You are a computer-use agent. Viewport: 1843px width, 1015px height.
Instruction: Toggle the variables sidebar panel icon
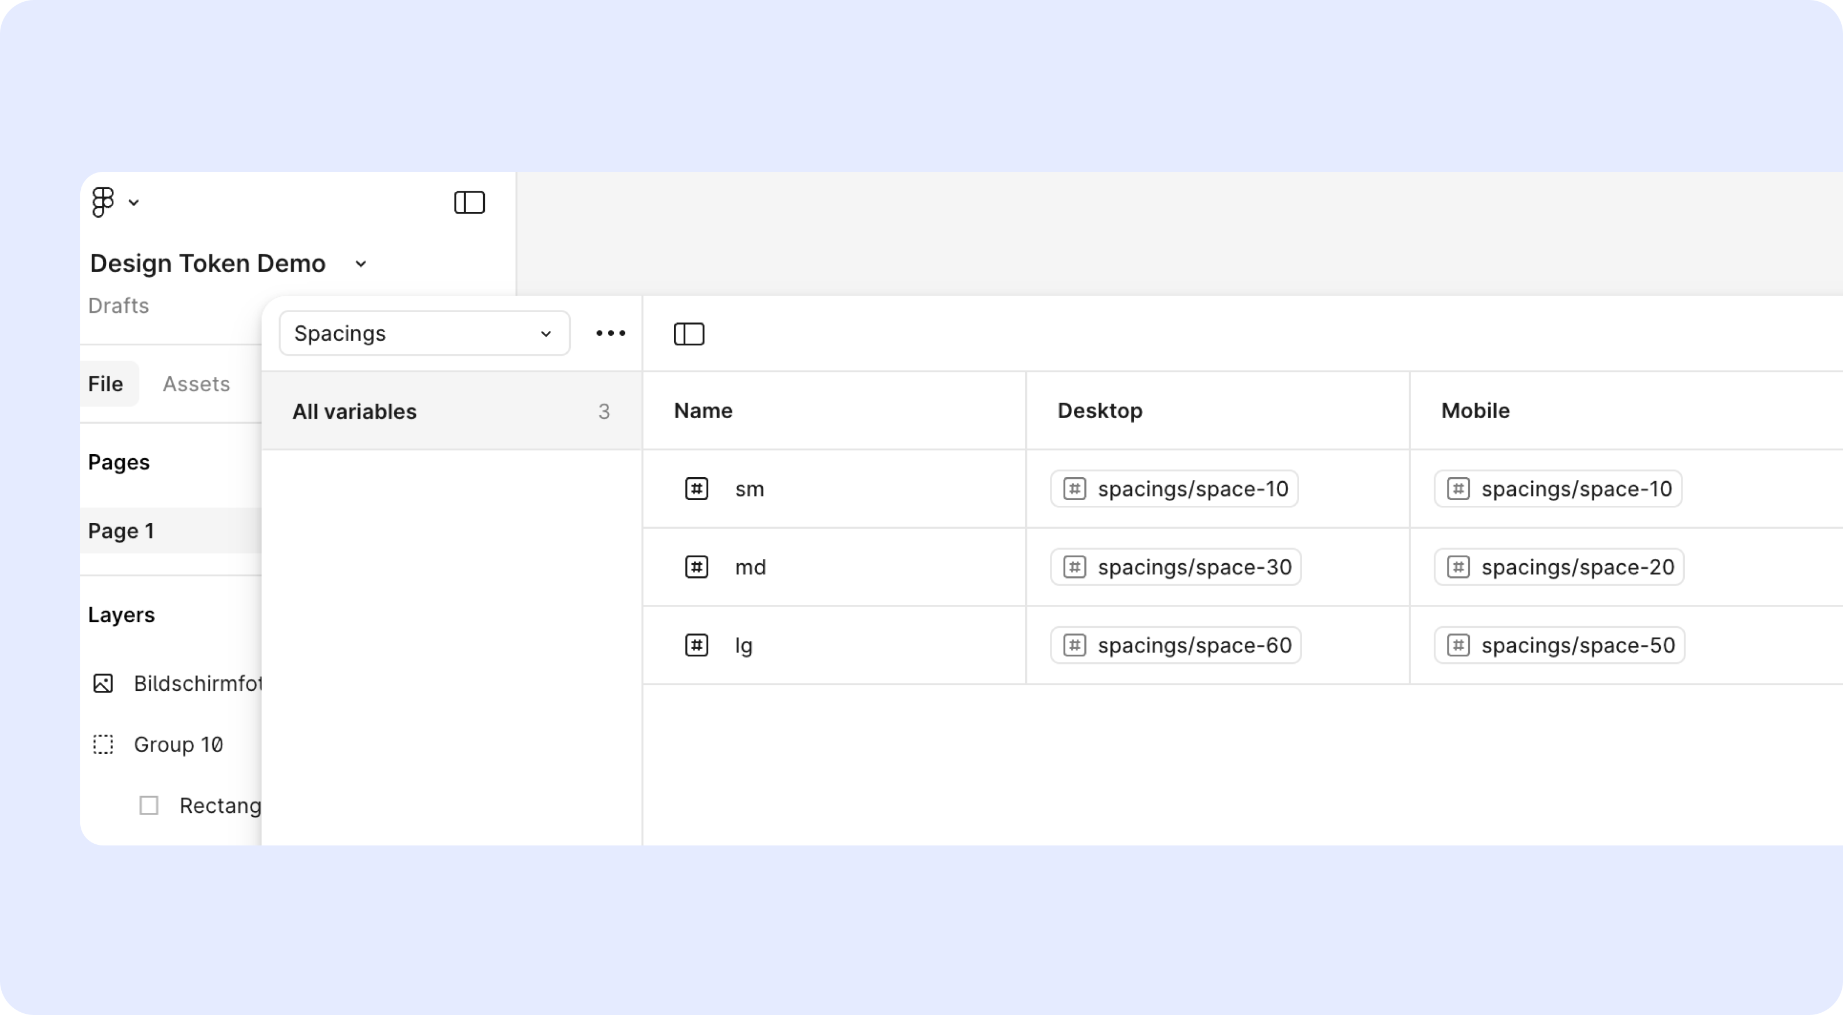click(689, 334)
